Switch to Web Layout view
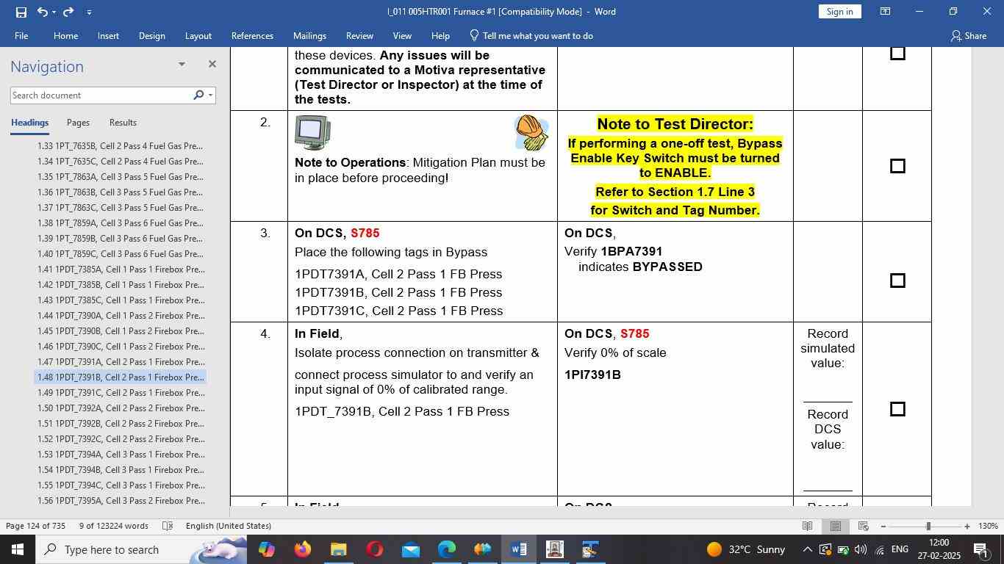 pyautogui.click(x=863, y=526)
